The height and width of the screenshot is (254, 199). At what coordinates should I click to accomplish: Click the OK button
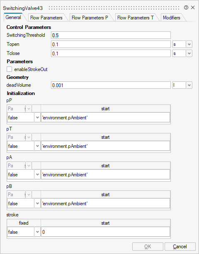tap(148, 247)
